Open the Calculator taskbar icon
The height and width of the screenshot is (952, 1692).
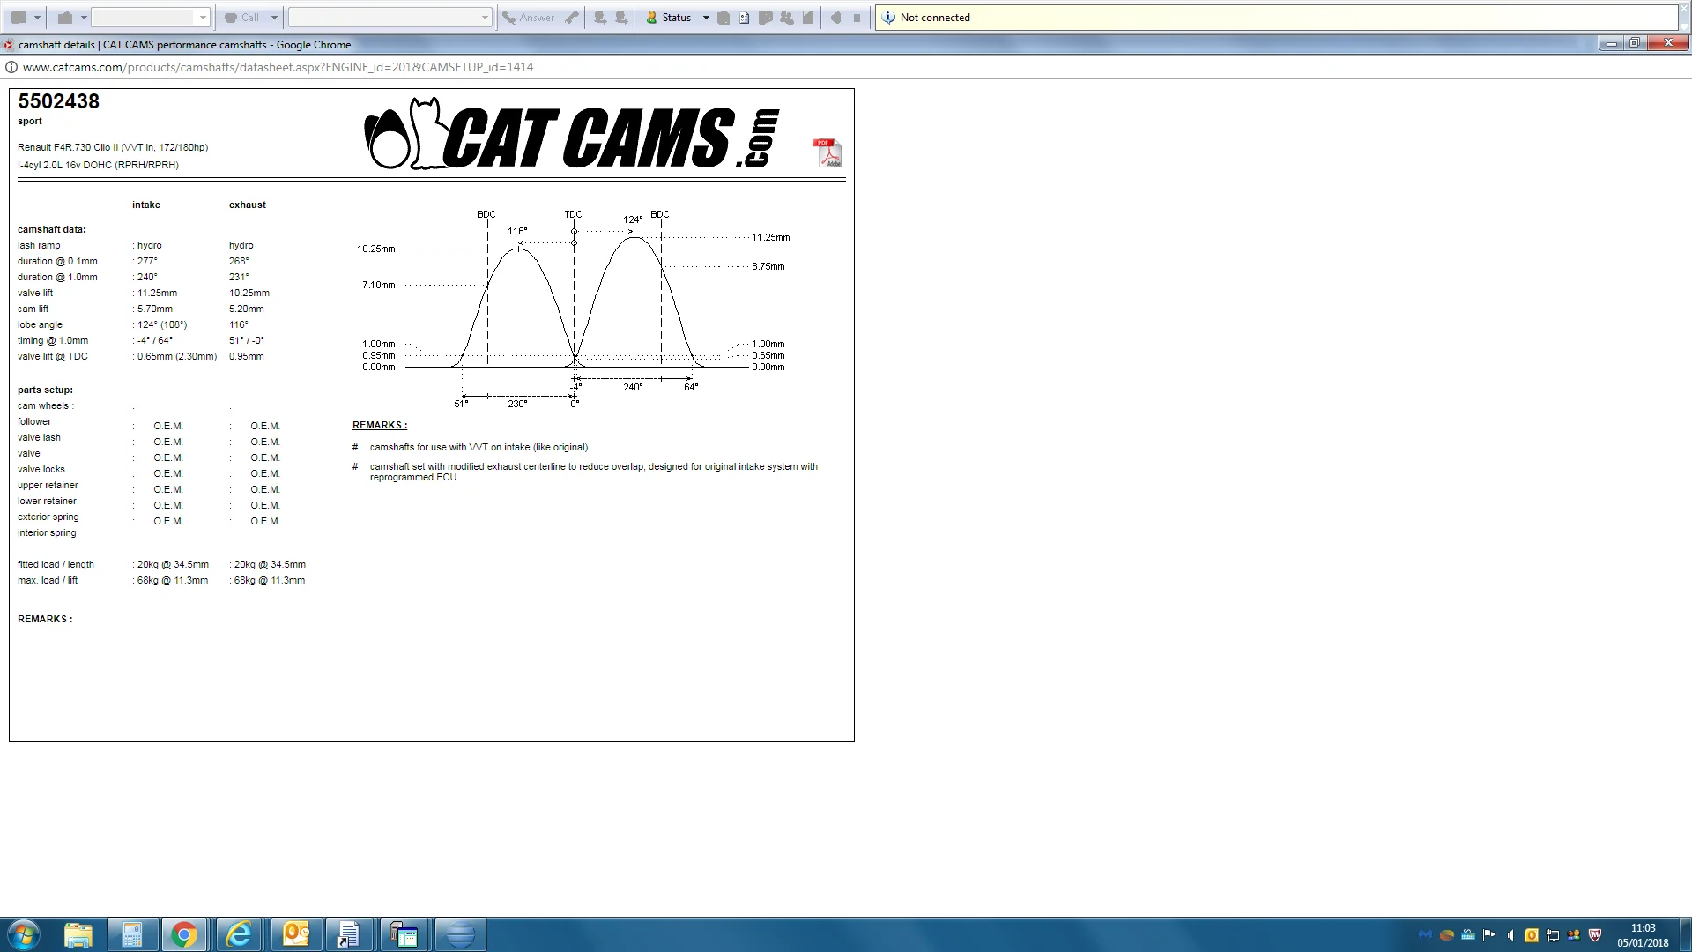click(132, 934)
